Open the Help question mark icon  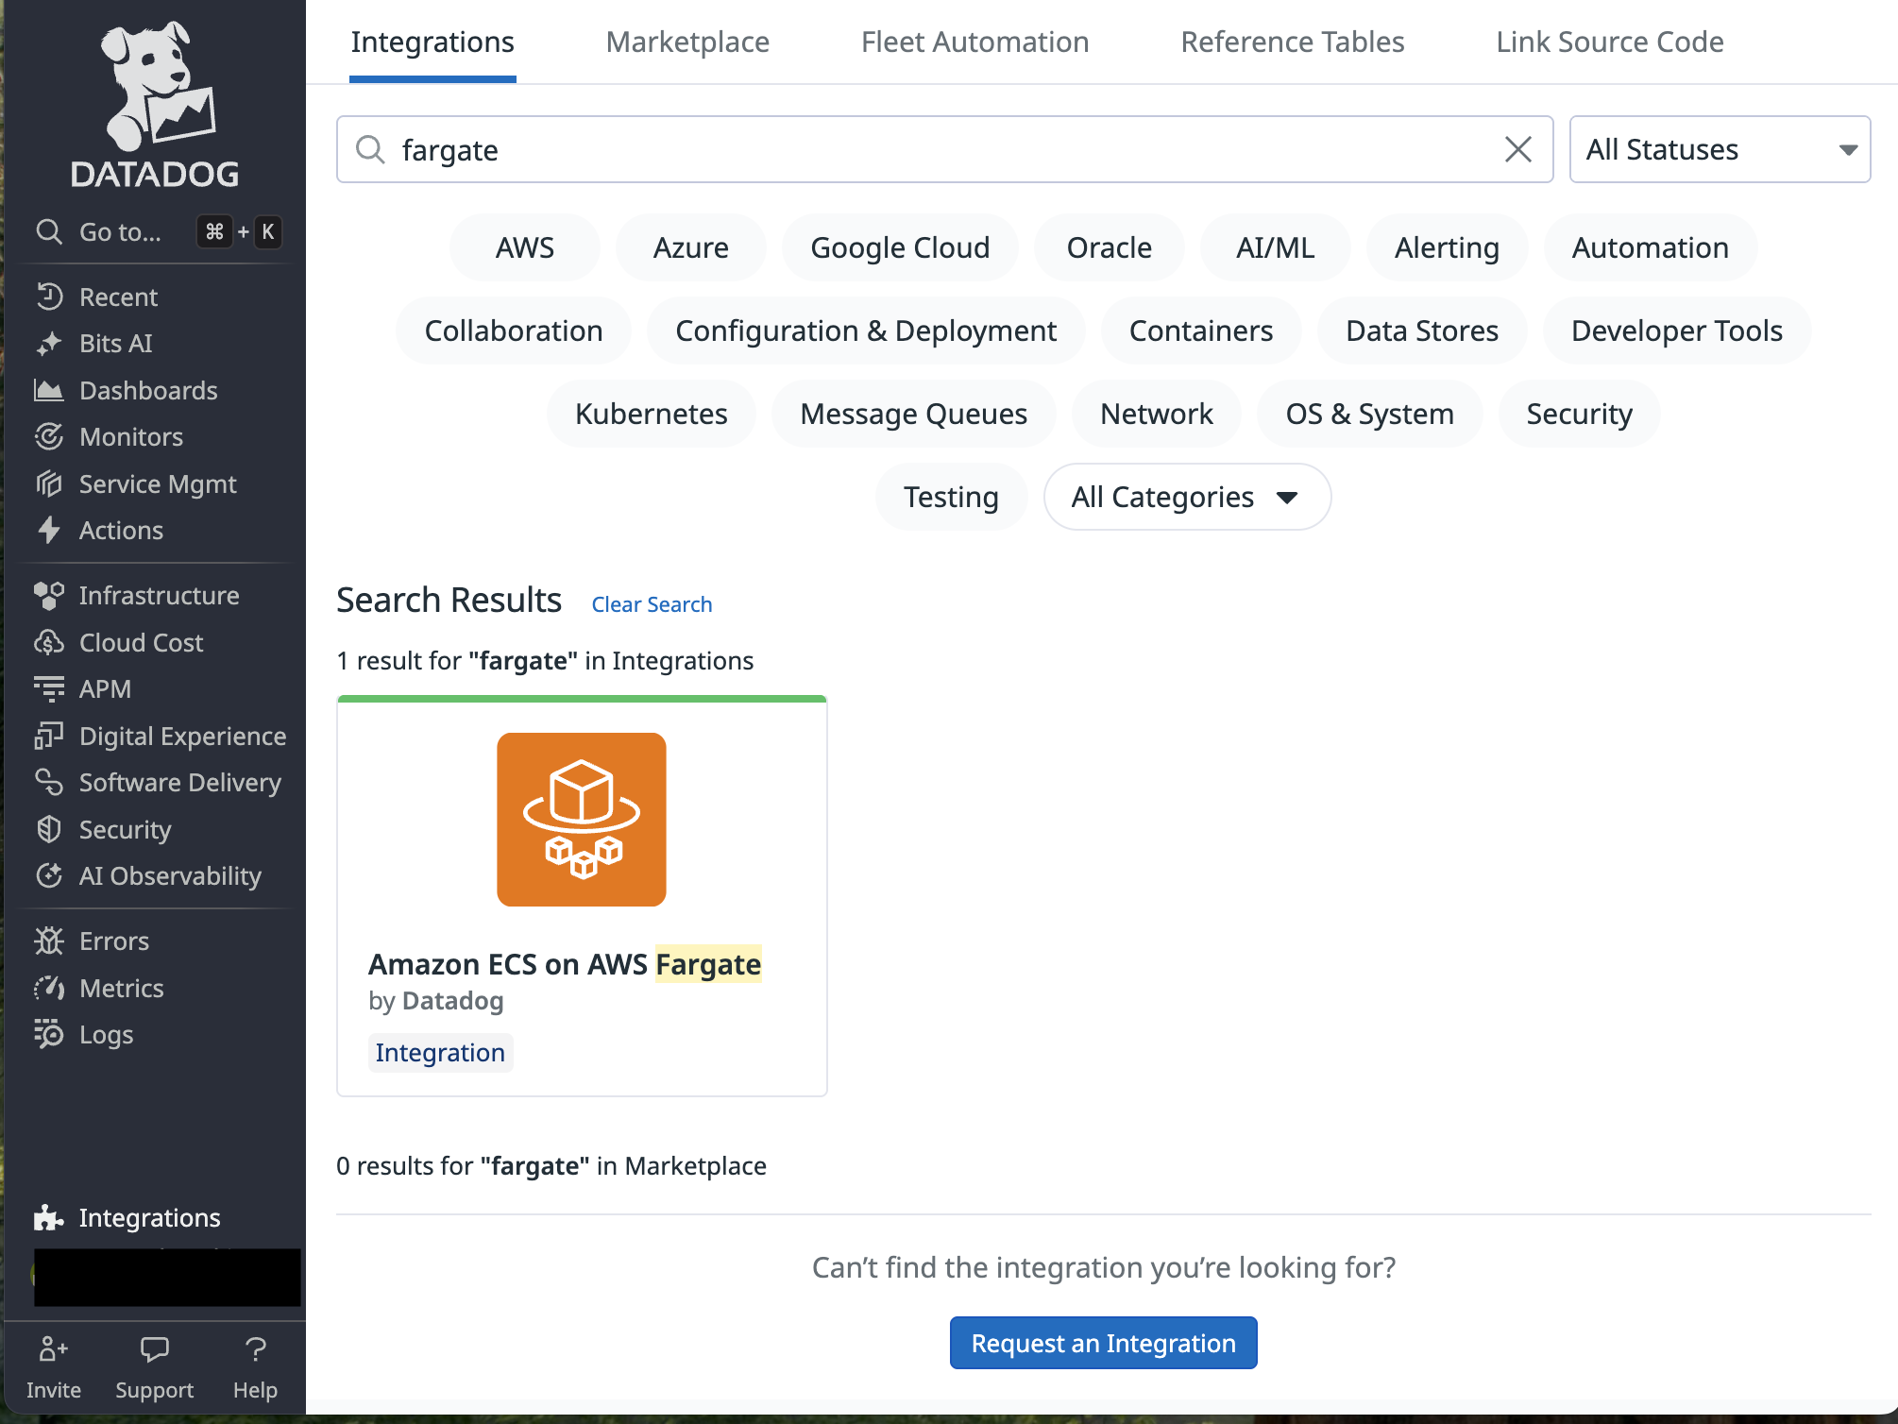pyautogui.click(x=255, y=1350)
